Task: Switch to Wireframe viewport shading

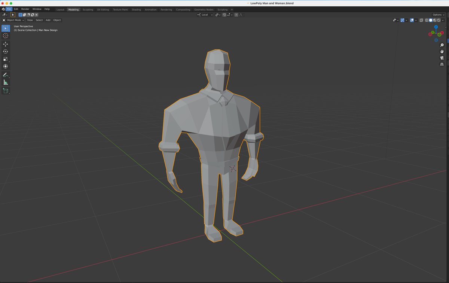Action: (x=427, y=20)
